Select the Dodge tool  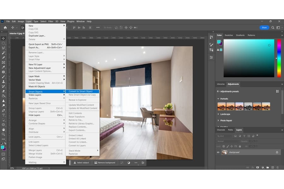(x=3, y=106)
